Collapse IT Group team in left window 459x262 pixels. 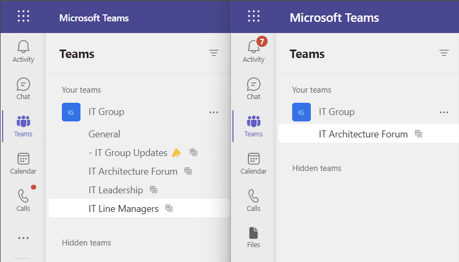[x=106, y=112]
